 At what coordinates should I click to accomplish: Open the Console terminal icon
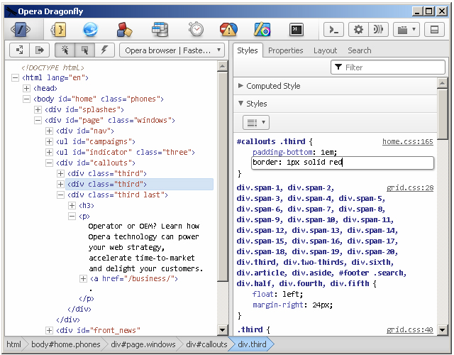297,29
